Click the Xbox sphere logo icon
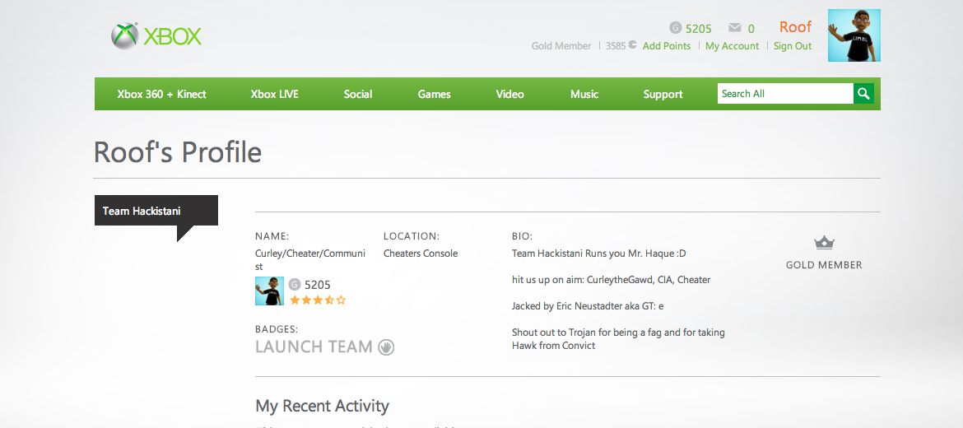The image size is (963, 428). tap(123, 36)
